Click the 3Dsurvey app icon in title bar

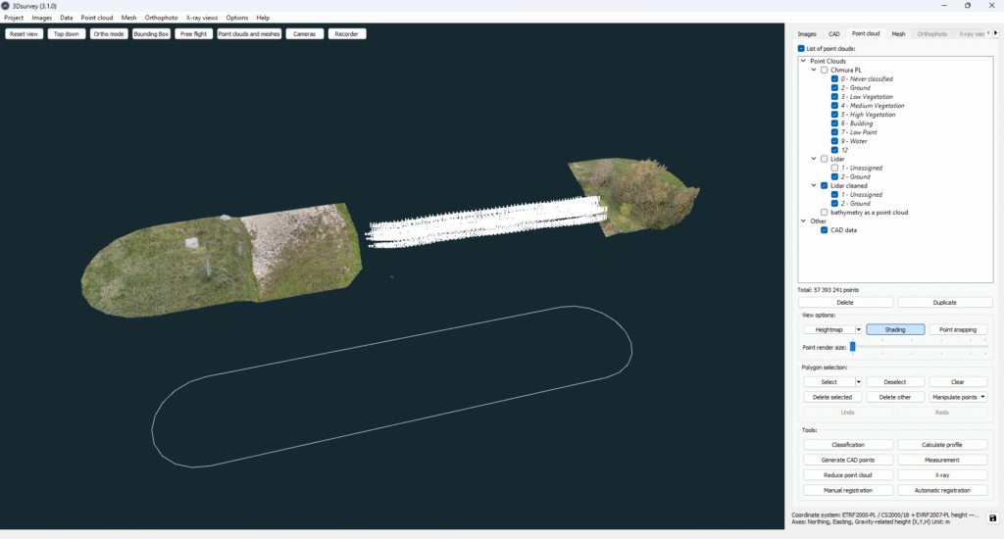tap(6, 6)
